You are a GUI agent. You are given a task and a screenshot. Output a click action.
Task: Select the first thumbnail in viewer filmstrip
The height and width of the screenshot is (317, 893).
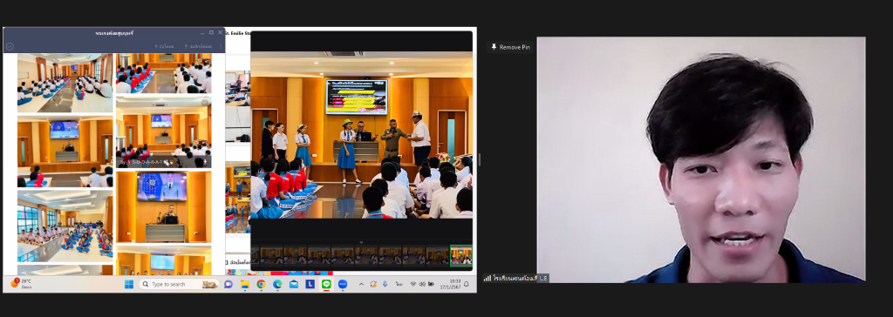pyautogui.click(x=256, y=256)
